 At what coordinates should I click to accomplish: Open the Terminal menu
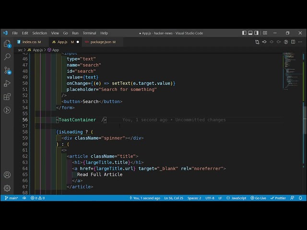[89, 33]
